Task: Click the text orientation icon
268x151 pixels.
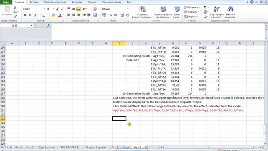Action: [x=84, y=9]
